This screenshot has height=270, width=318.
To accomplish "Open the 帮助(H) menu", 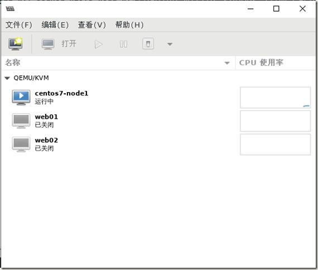I will click(129, 25).
